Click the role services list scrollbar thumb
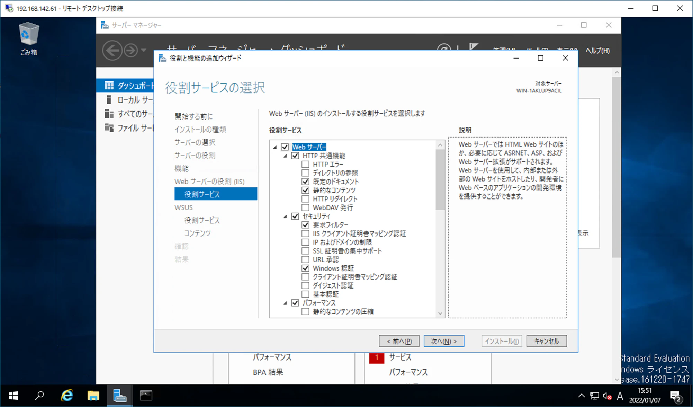Screen dimensions: 693x407 440,179
